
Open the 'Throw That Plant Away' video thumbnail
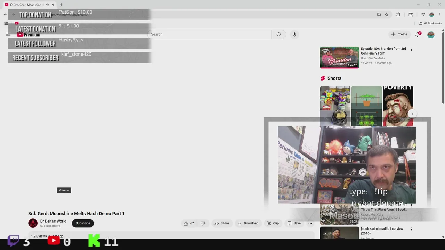coord(339,214)
